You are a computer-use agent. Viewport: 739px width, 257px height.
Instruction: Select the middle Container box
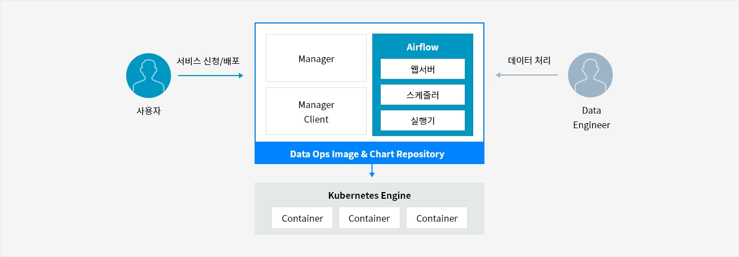click(x=369, y=218)
